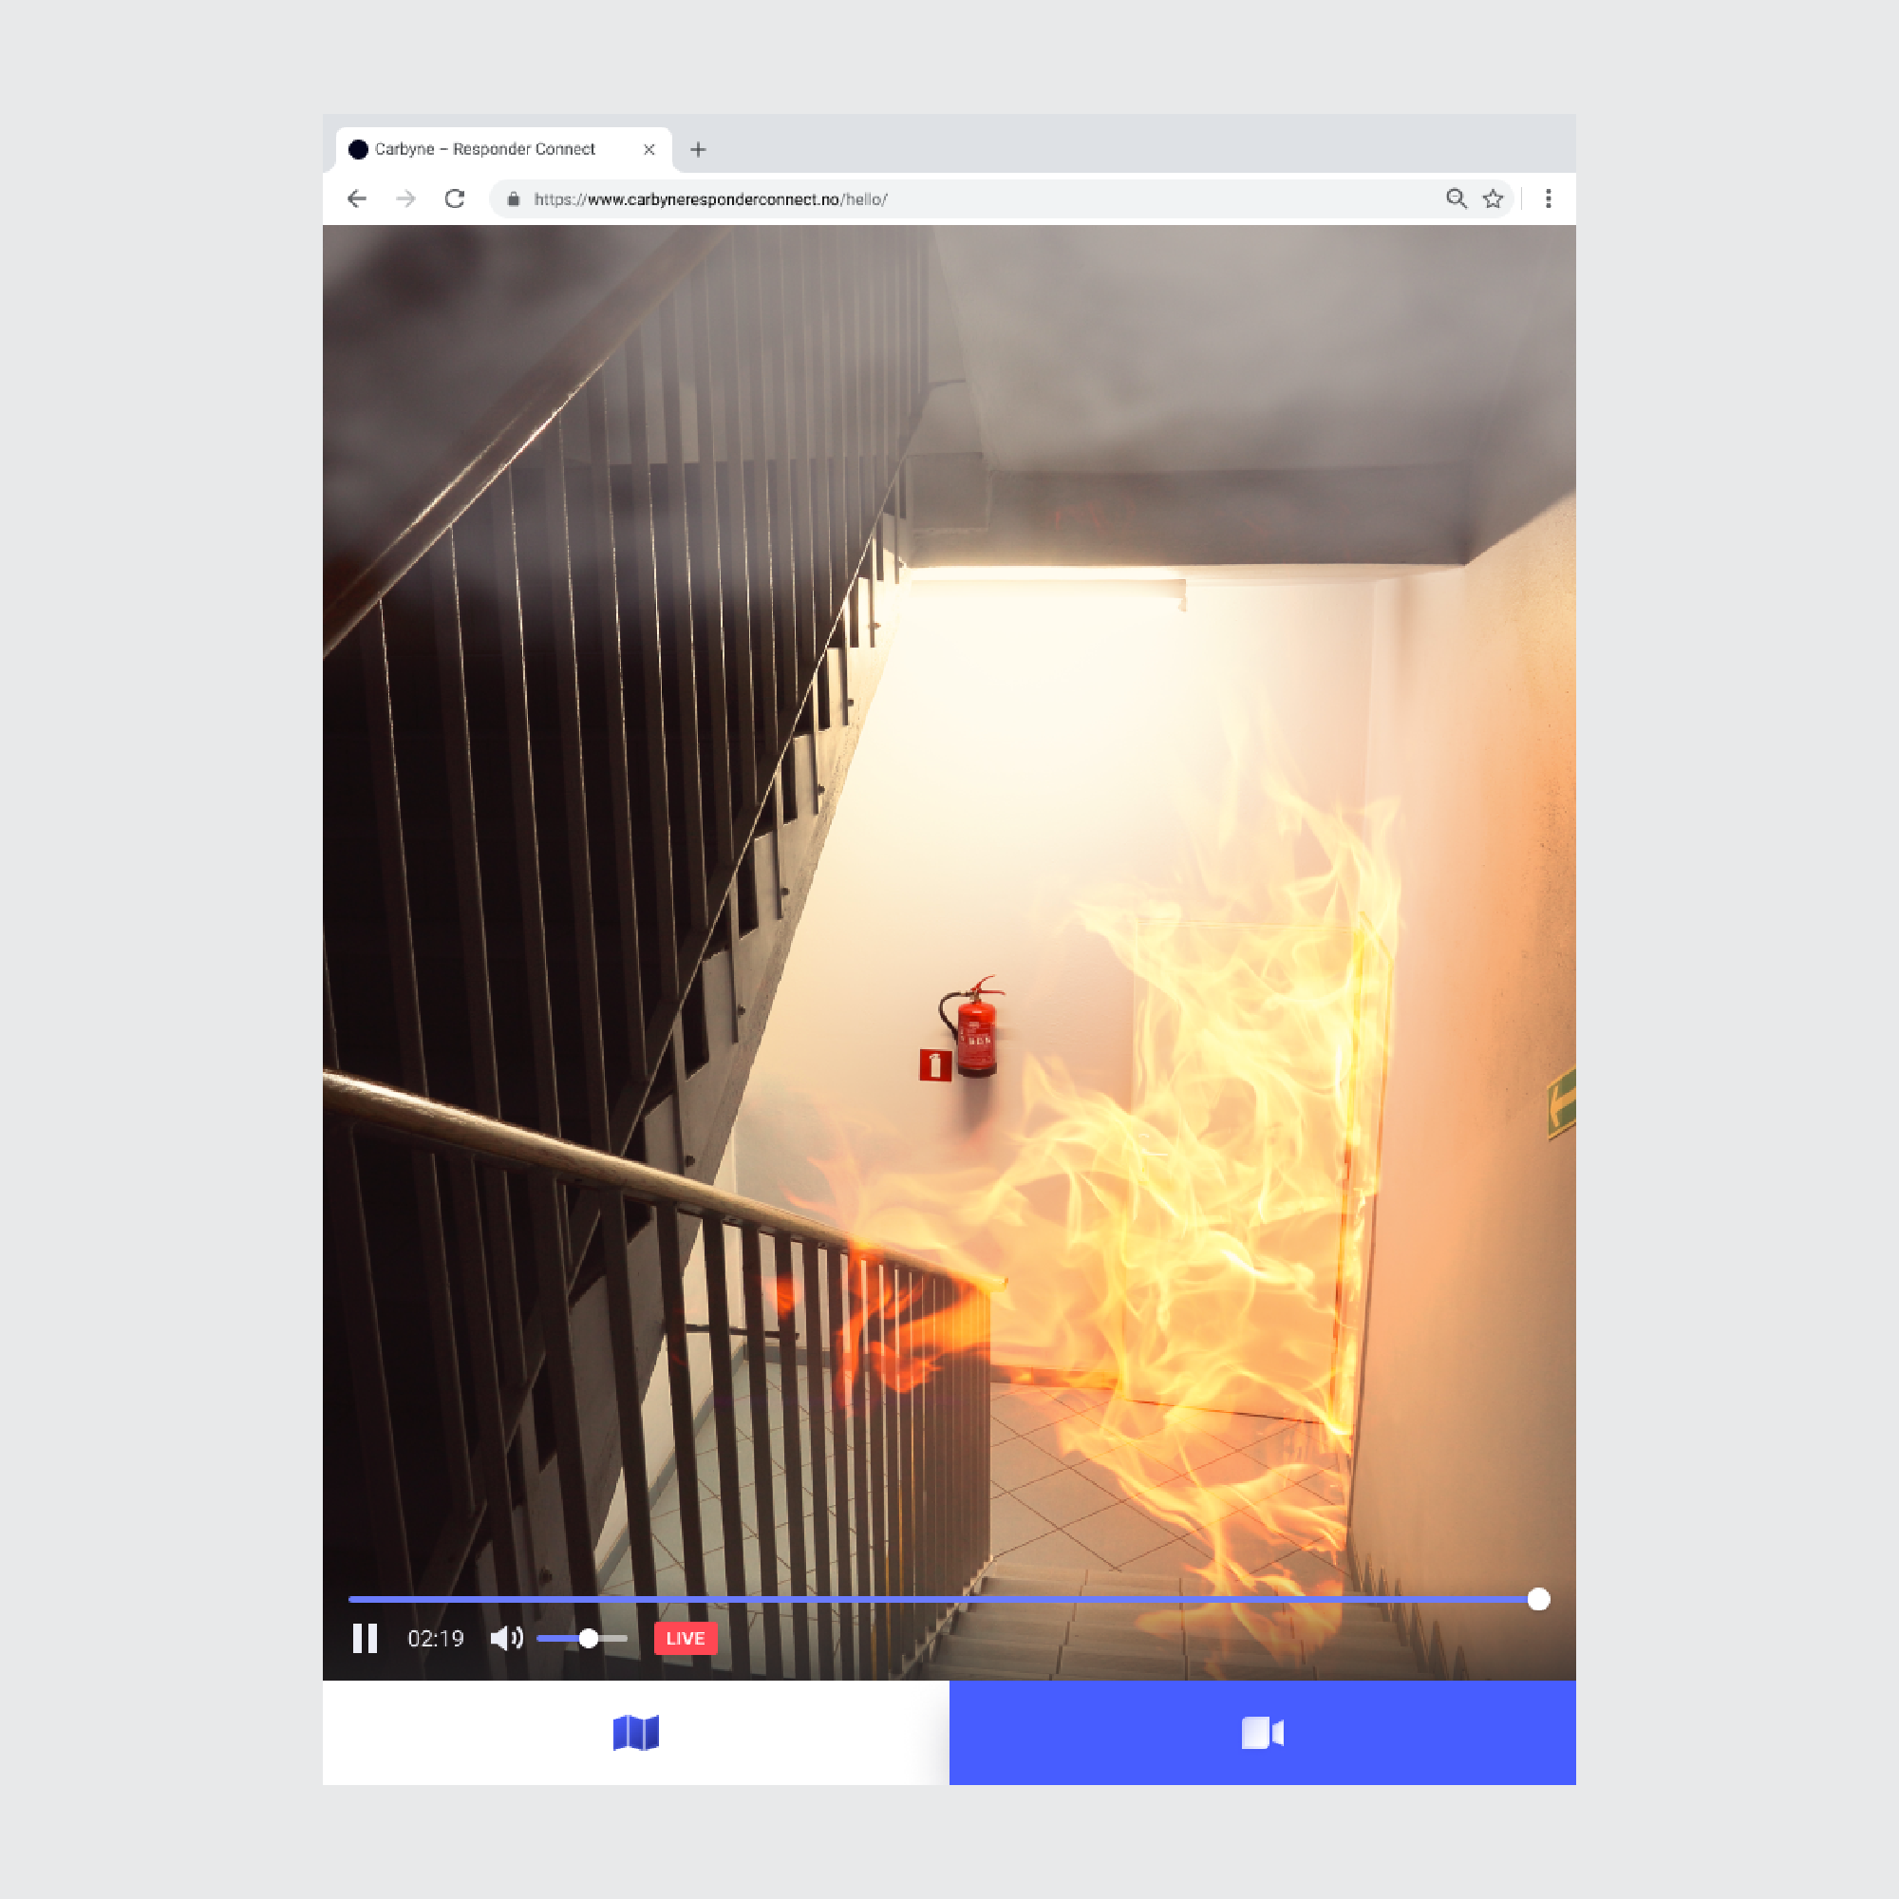The image size is (1899, 1899).
Task: Adjust the volume slider knob
Action: tap(588, 1638)
